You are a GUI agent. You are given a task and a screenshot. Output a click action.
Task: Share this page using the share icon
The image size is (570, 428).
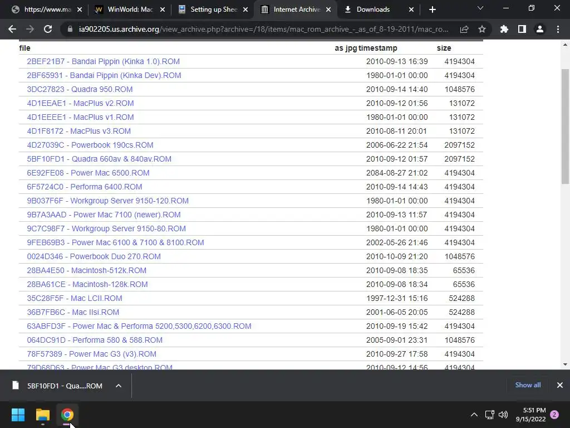click(x=464, y=29)
